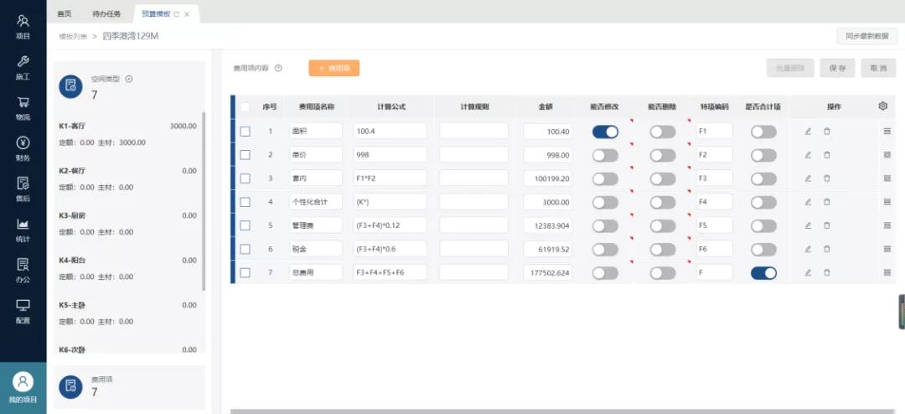Disable 是否合计项 toggle on 总费用 row
Viewport: 905px width, 414px height.
(x=763, y=272)
